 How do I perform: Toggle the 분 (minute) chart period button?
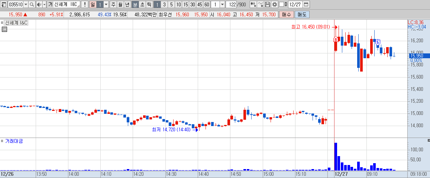coord(135,4)
